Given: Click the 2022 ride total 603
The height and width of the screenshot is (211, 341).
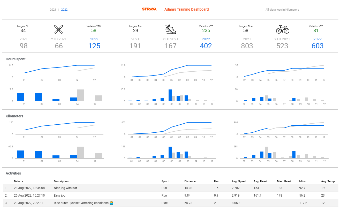Looking at the screenshot, I should [x=317, y=46].
